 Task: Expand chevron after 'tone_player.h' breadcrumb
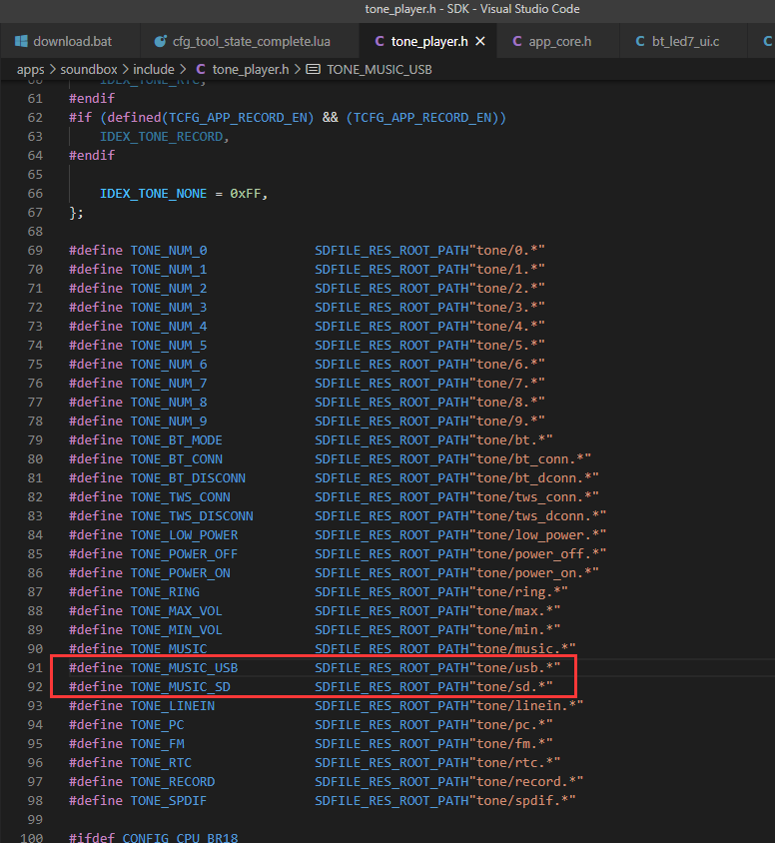298,69
